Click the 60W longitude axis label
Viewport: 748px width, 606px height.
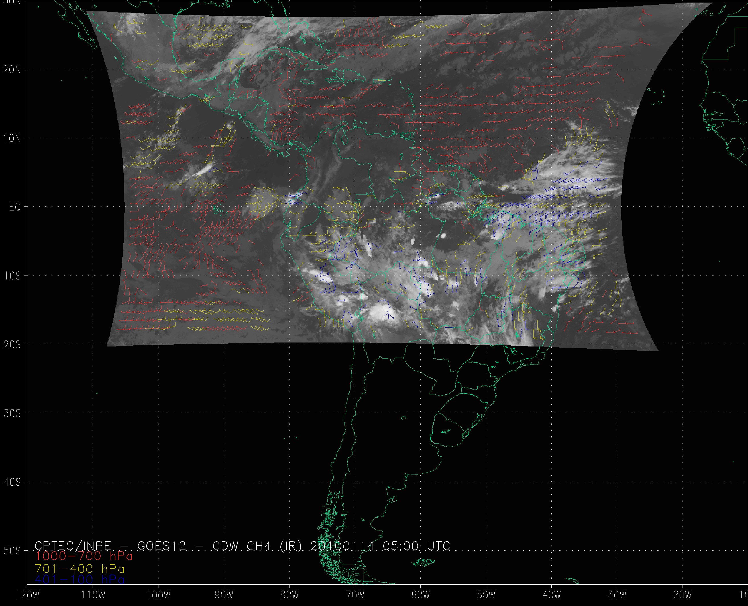click(420, 595)
